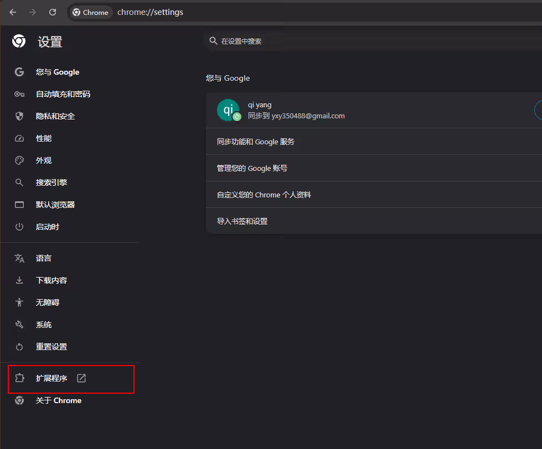Click 导入书签和设置 option
The image size is (542, 449).
[242, 221]
